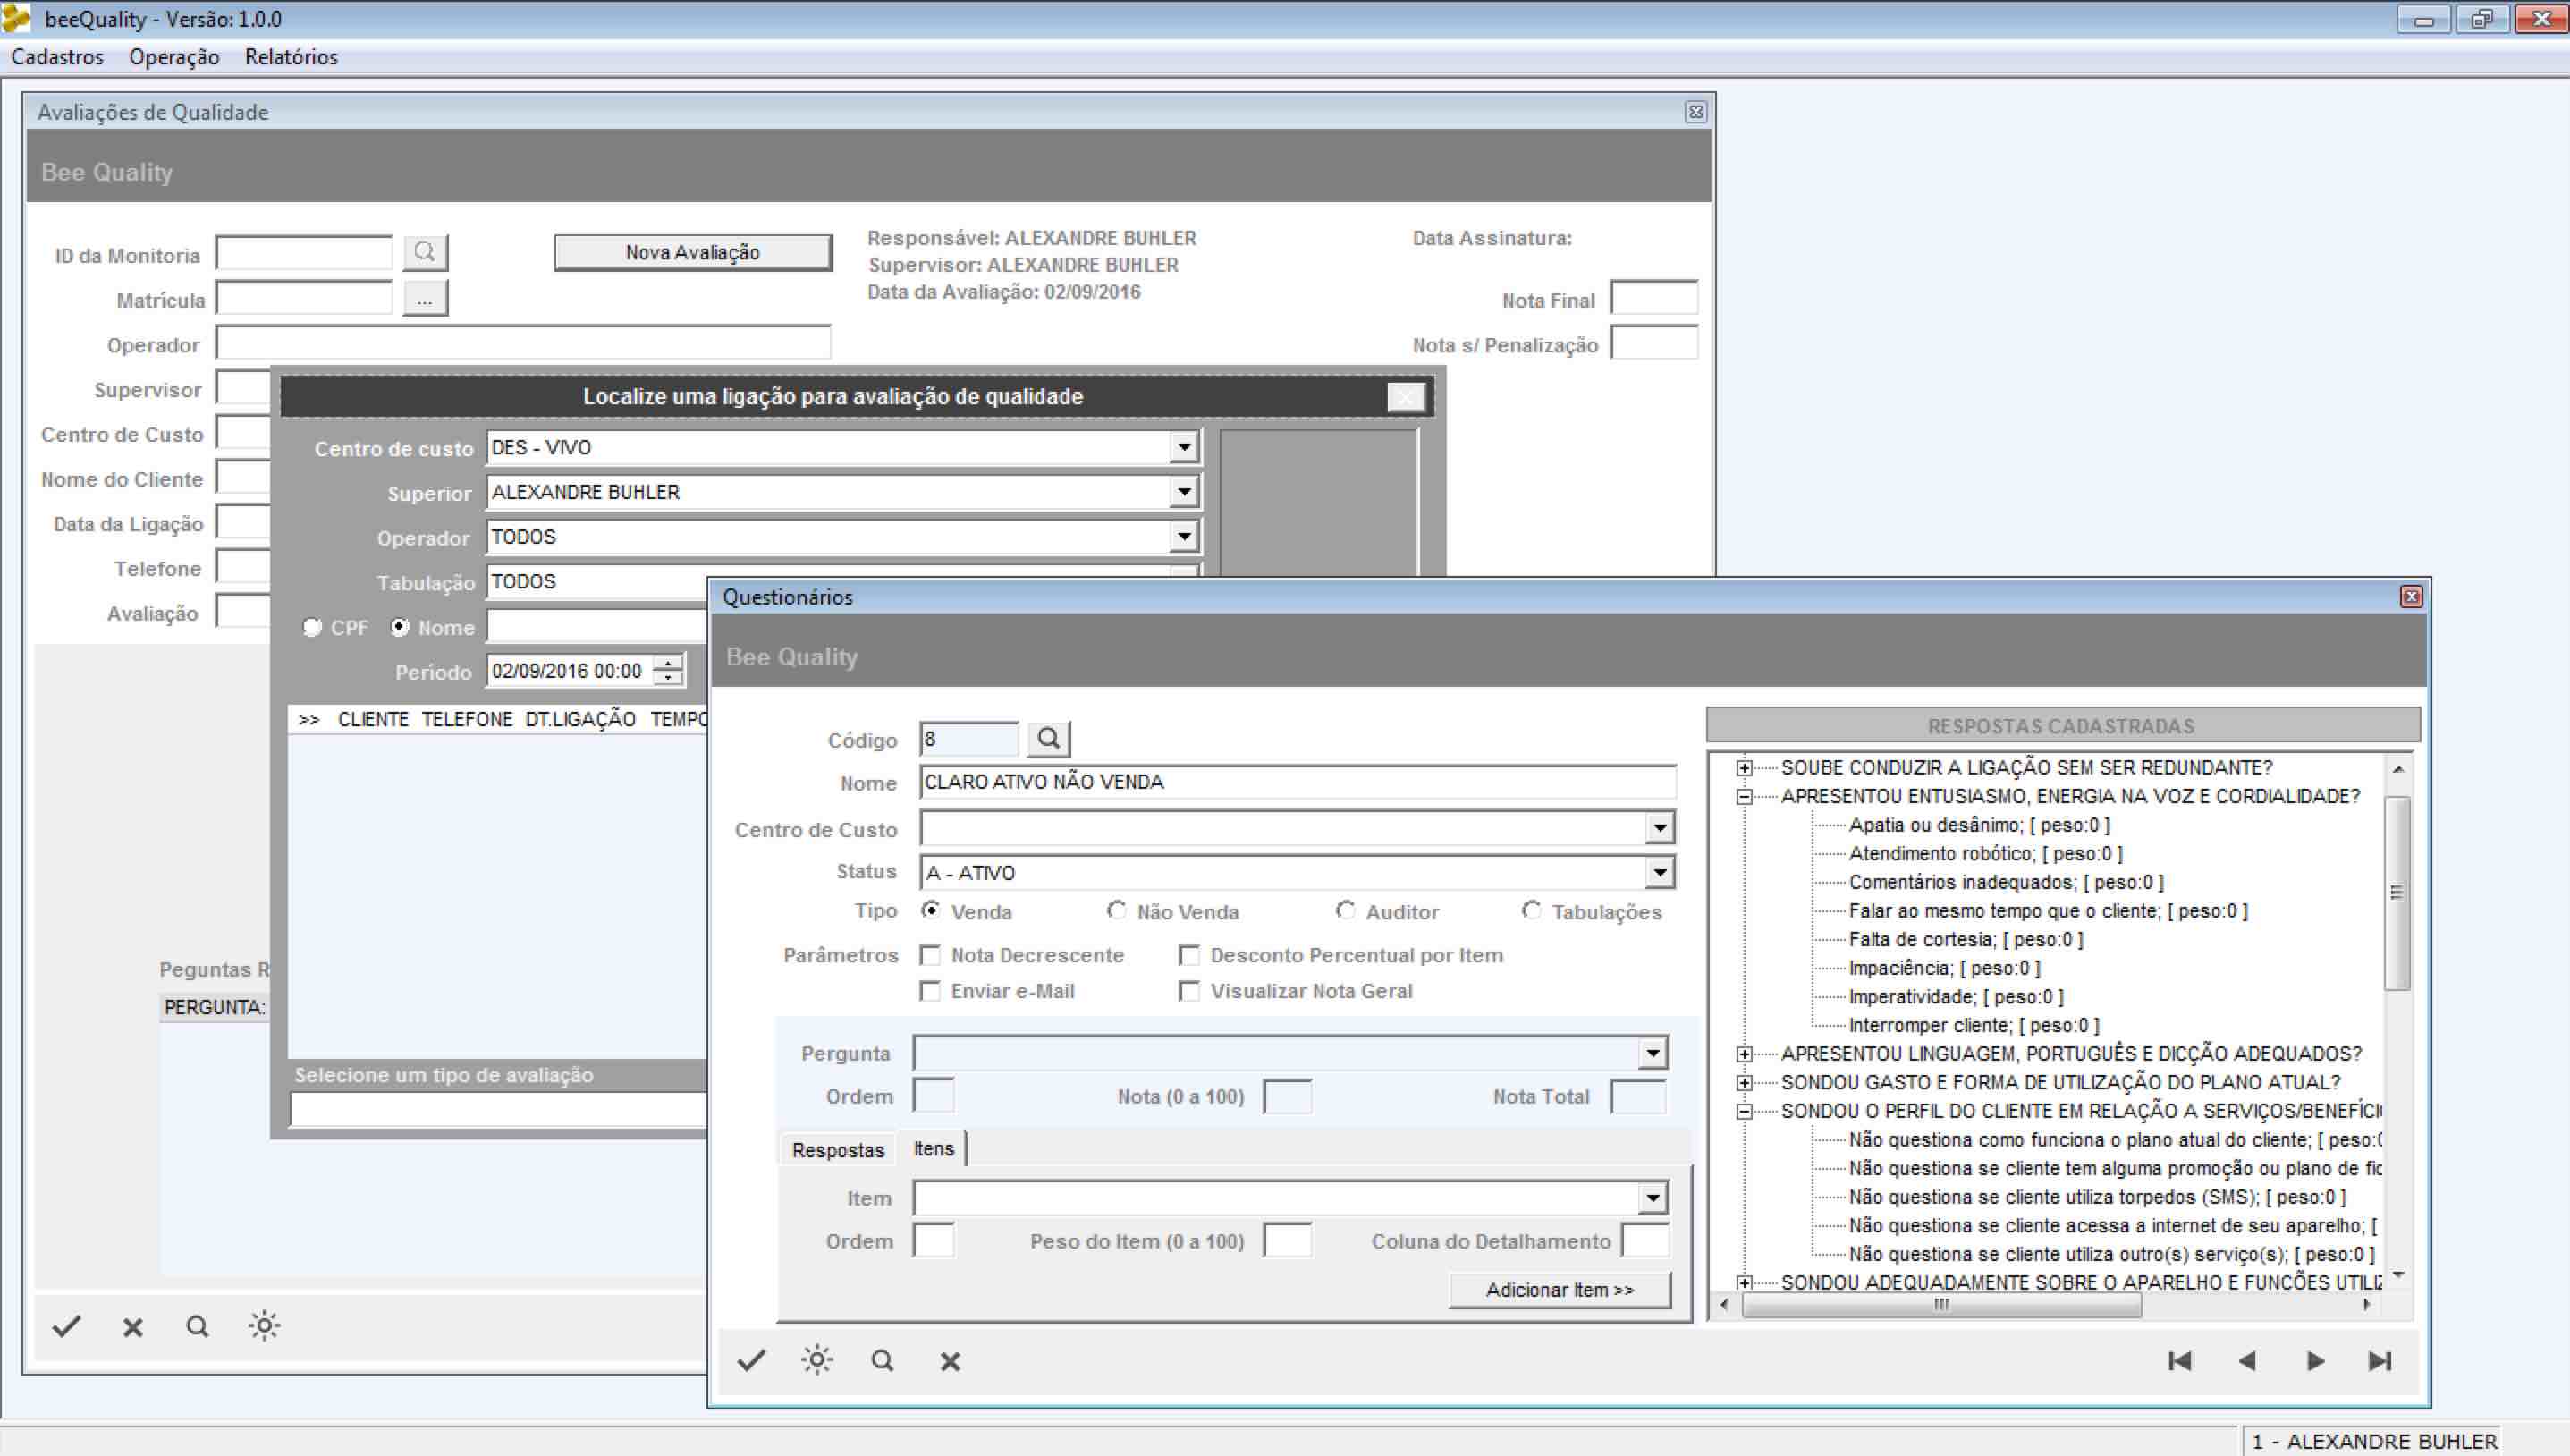Confirm questionnaire with the checkmark icon

(x=752, y=1360)
